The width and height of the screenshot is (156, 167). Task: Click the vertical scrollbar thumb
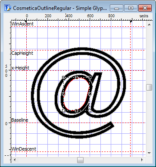(x=149, y=88)
